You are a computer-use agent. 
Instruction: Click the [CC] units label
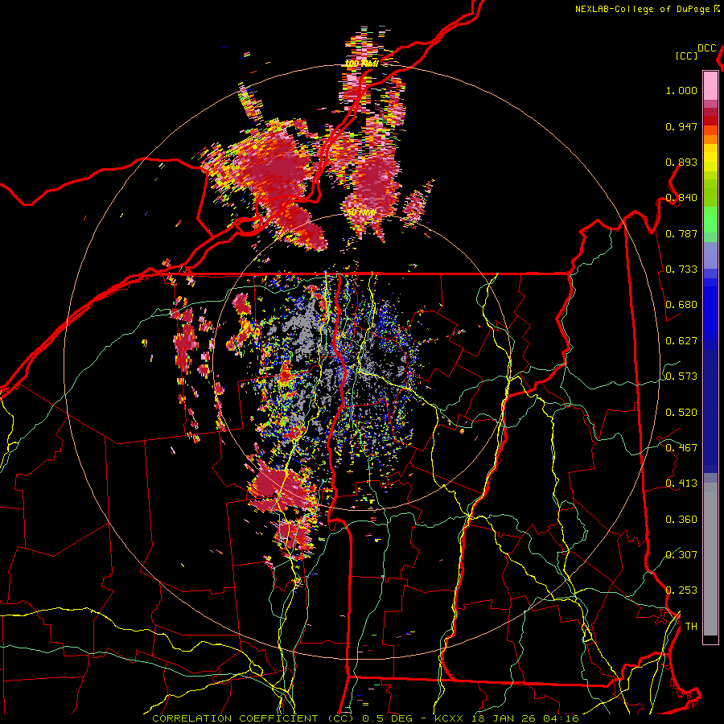pos(686,56)
